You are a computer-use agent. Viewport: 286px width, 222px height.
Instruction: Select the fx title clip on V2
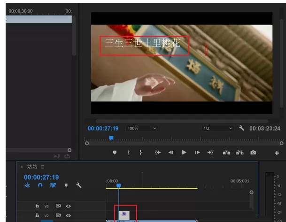click(x=124, y=215)
